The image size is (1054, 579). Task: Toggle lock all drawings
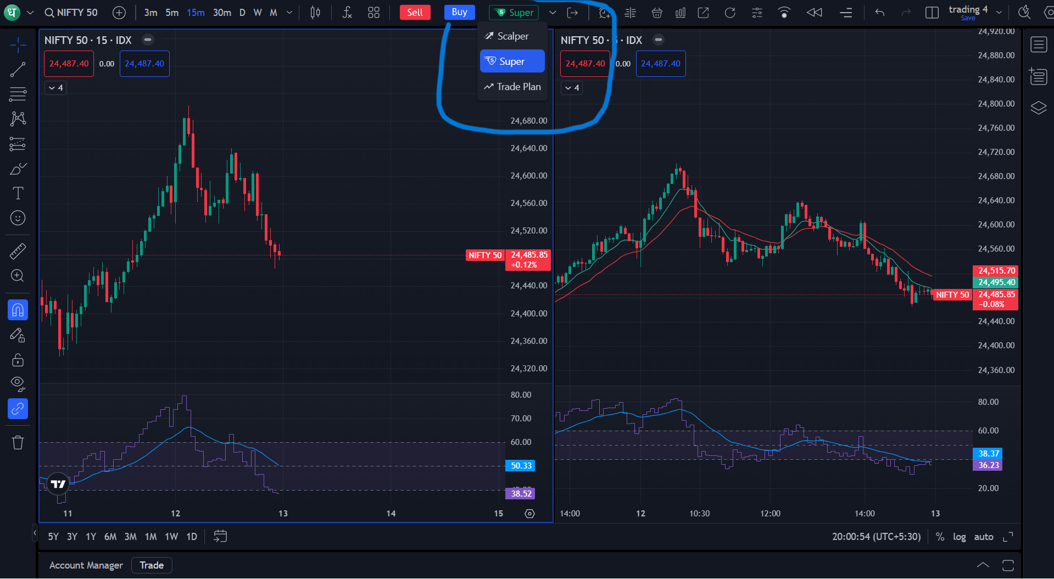[x=18, y=360]
